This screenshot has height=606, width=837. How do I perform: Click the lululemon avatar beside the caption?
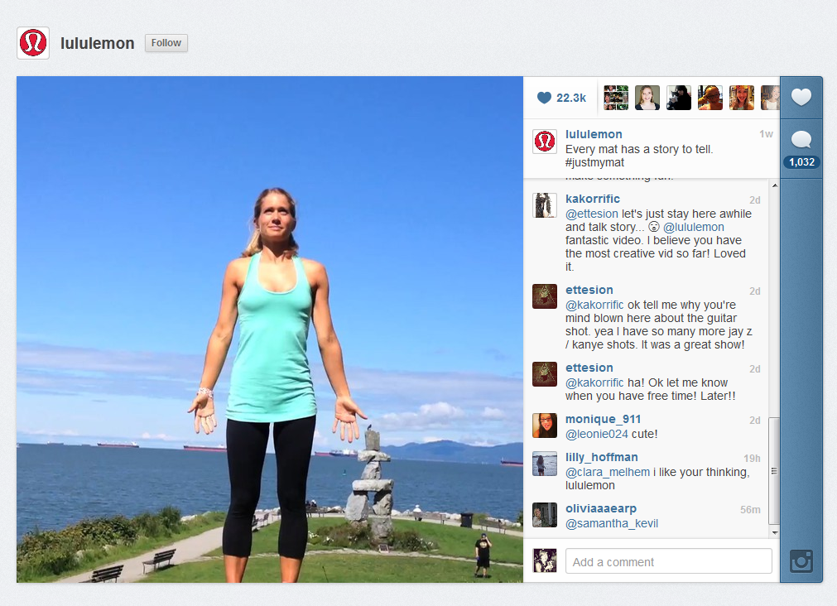[545, 142]
